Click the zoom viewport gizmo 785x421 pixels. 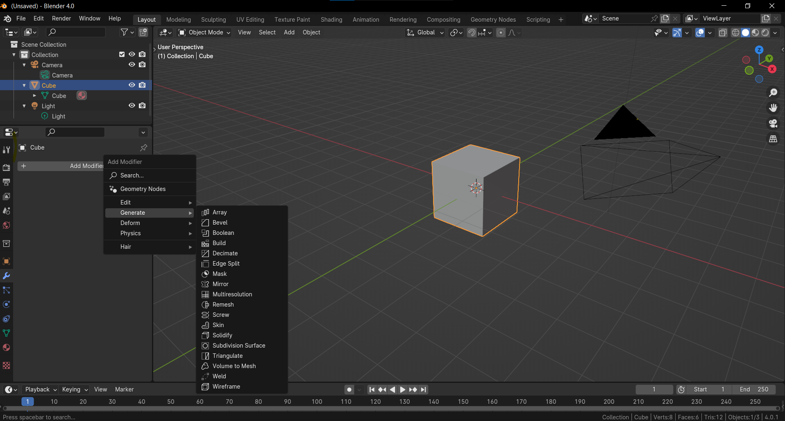click(773, 93)
